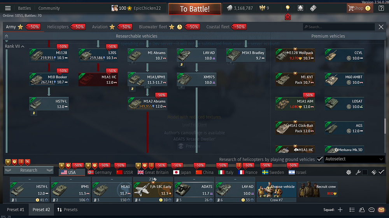Select Sweden nation tab

click(x=273, y=173)
